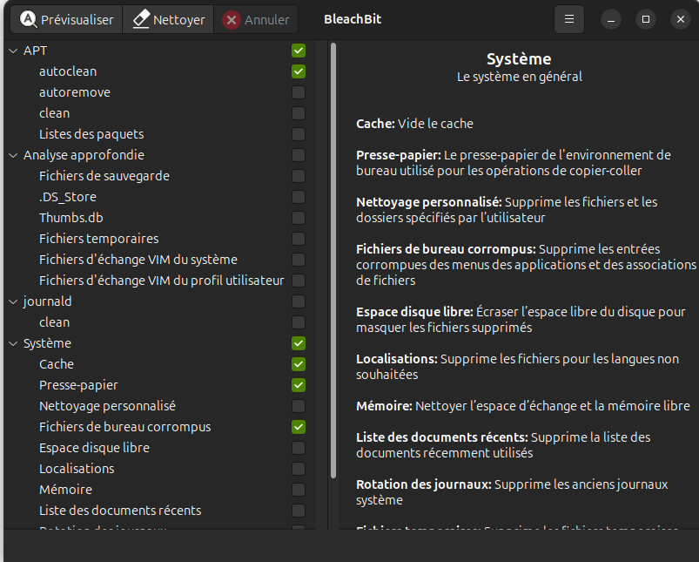
Task: Uncheck the autoclean checkbox
Action: [299, 71]
